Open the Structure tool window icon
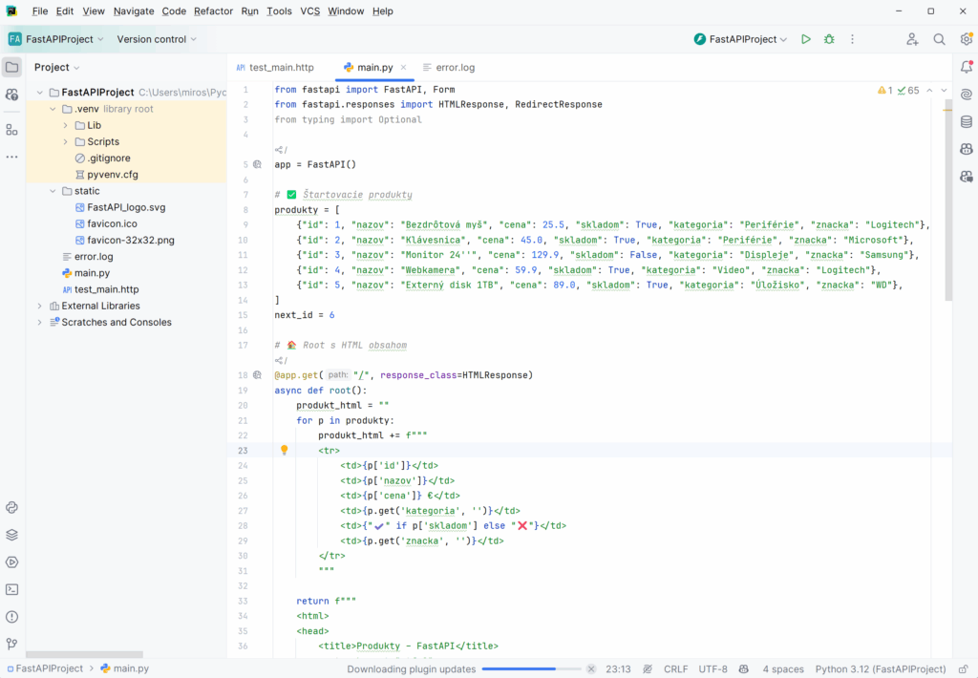 (11, 130)
